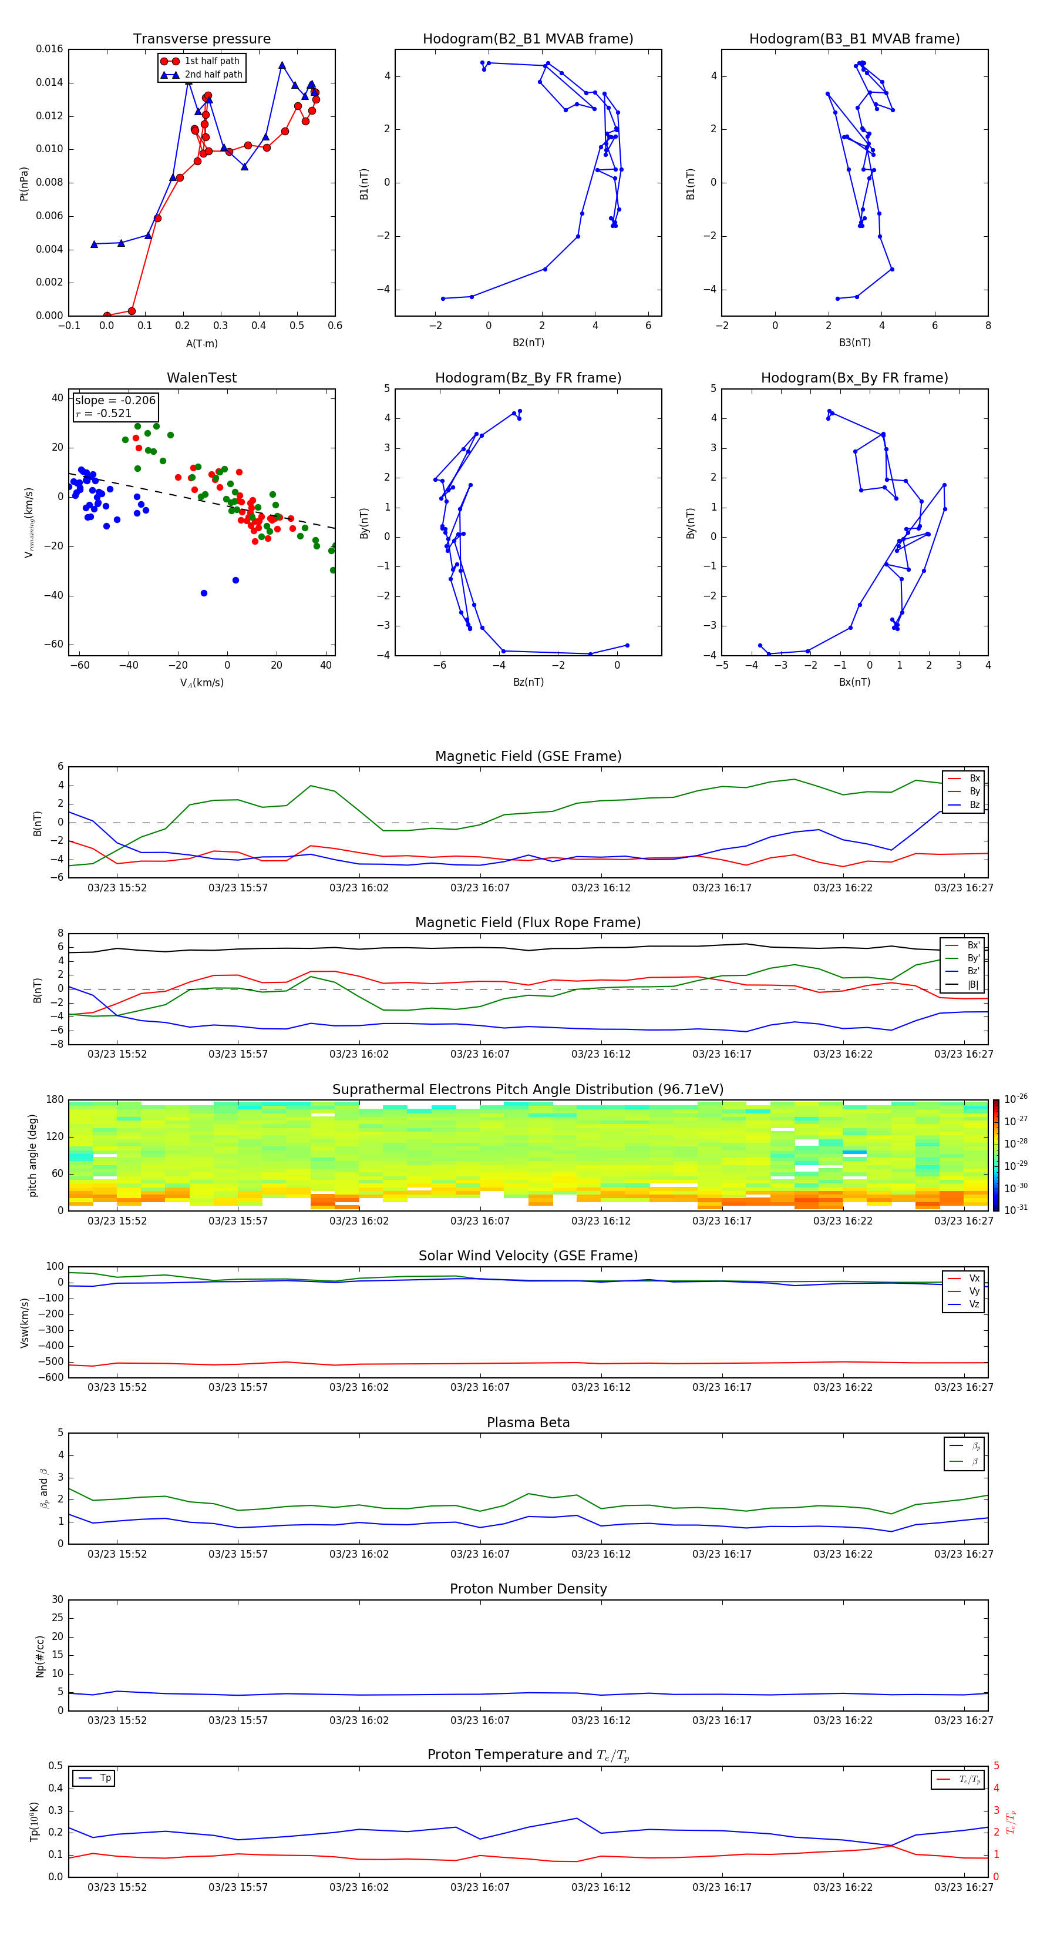
Task: Click 'Bx(nT)' x-axis label
Action: point(854,682)
